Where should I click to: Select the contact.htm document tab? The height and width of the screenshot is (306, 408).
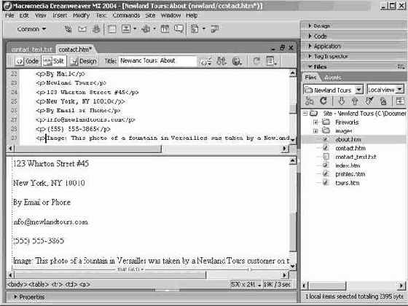(x=75, y=50)
